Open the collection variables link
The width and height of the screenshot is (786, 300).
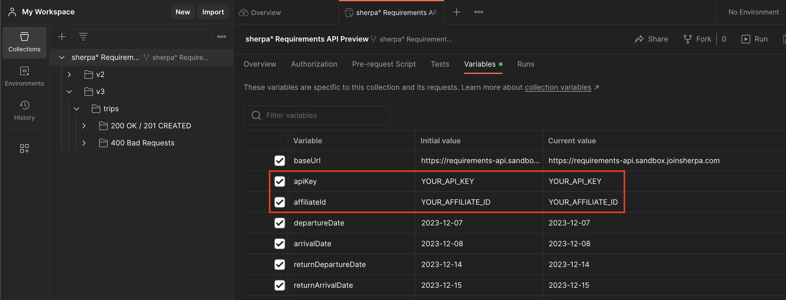558,87
